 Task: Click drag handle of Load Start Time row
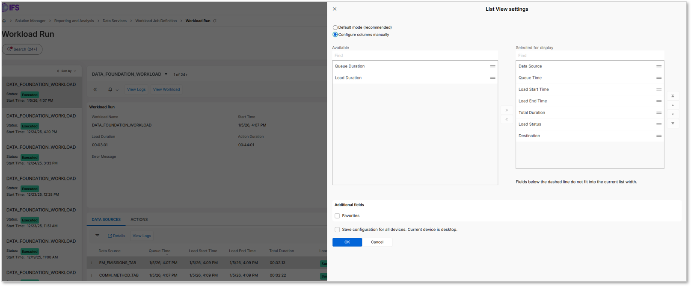(658, 89)
